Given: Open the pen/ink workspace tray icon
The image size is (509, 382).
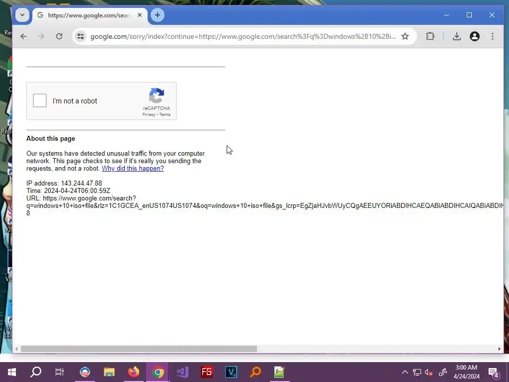Looking at the screenshot, I should (442, 372).
